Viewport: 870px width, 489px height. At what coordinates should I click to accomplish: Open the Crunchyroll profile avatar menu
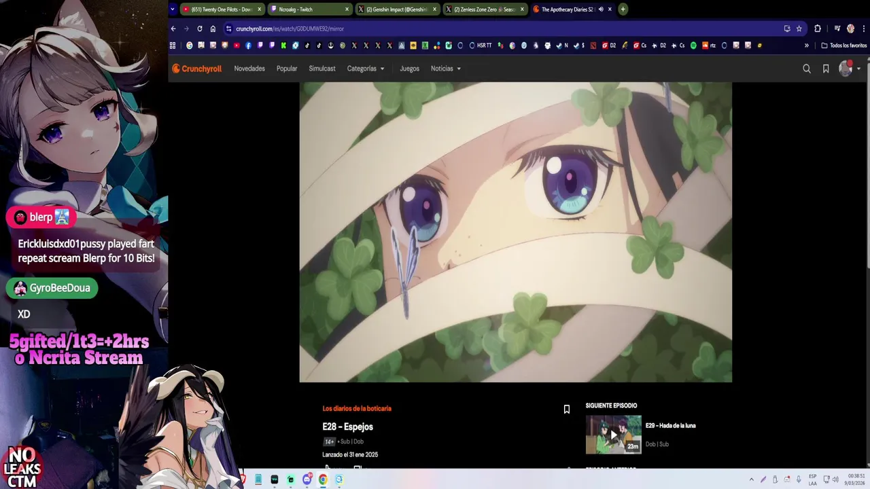click(846, 69)
